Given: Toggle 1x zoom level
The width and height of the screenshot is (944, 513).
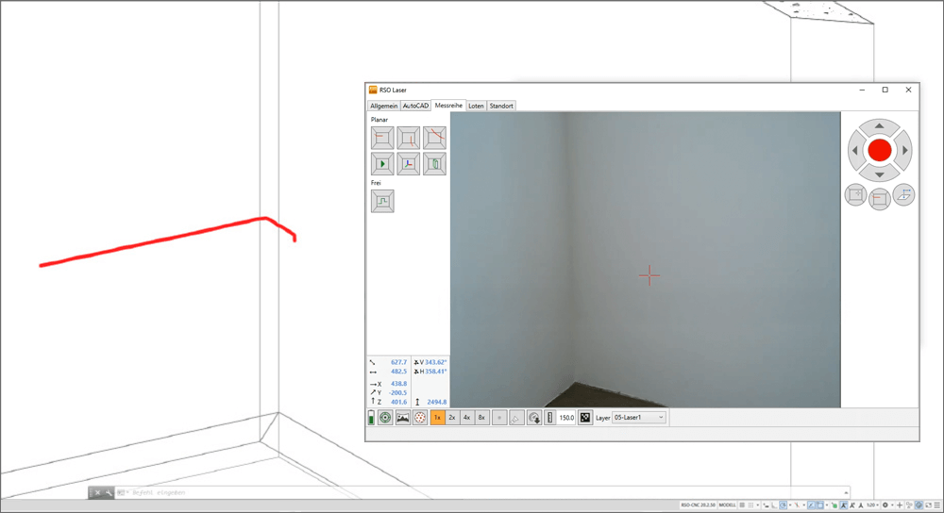Looking at the screenshot, I should pyautogui.click(x=438, y=418).
